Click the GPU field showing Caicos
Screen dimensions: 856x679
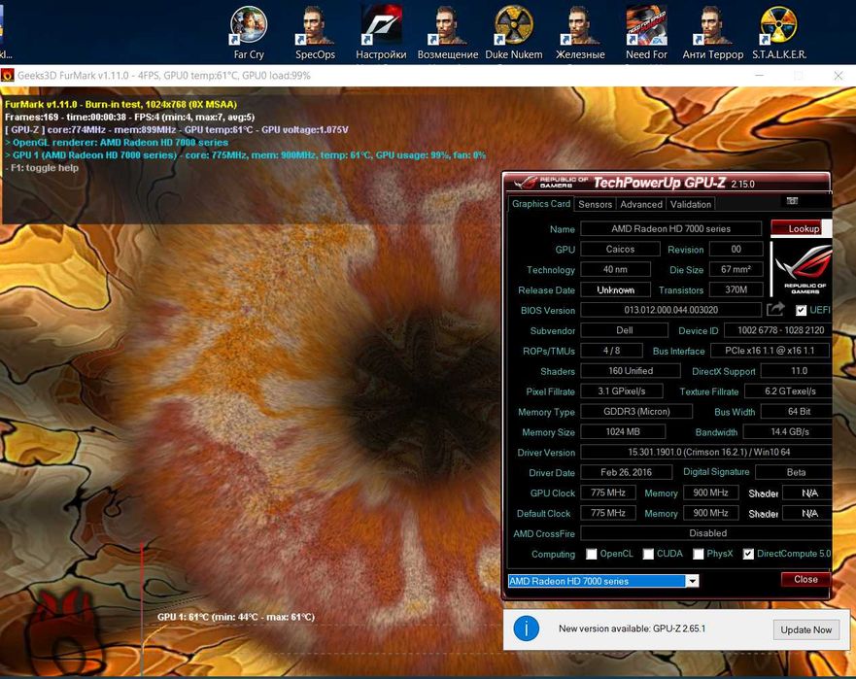click(620, 249)
